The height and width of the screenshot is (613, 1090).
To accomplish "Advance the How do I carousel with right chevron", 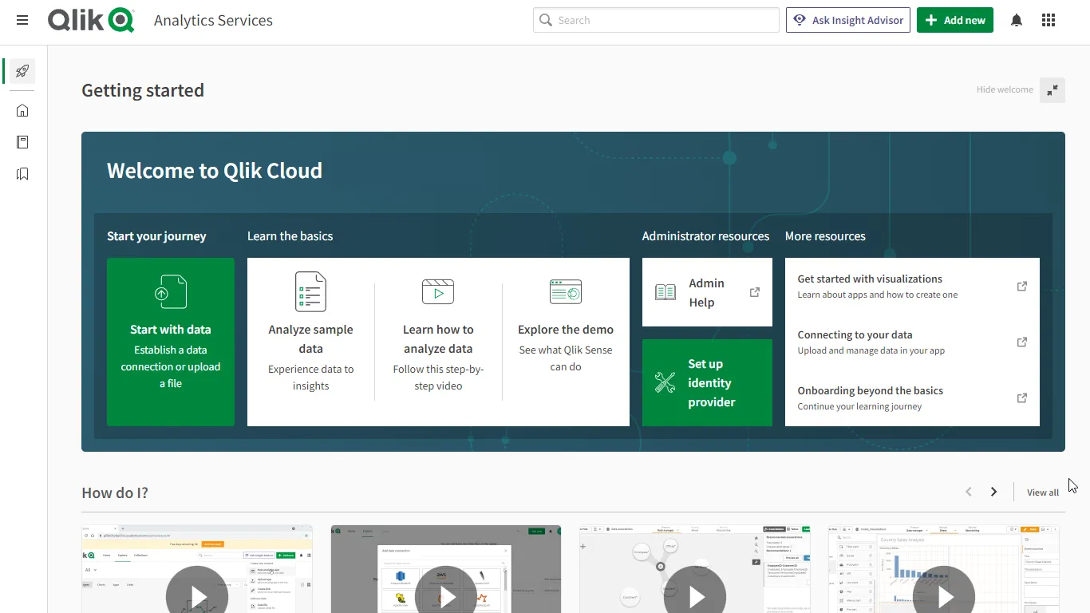I will [x=993, y=492].
